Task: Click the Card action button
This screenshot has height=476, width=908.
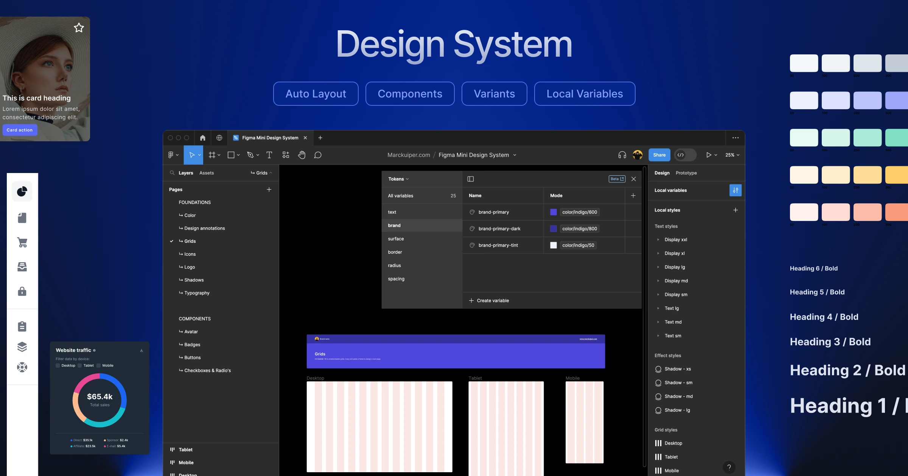Action: pyautogui.click(x=20, y=130)
